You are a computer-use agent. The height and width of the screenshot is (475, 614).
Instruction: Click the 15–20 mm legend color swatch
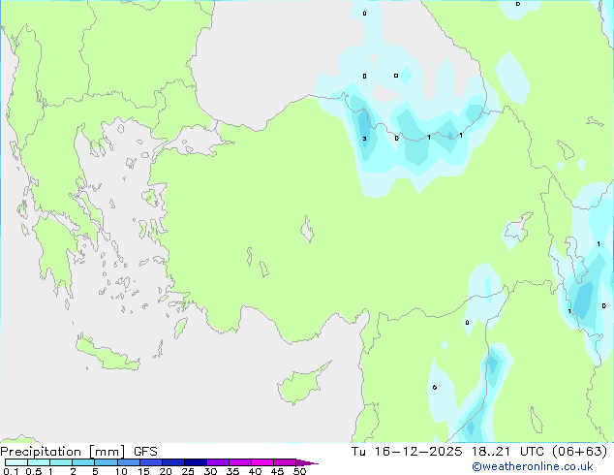tap(151, 462)
